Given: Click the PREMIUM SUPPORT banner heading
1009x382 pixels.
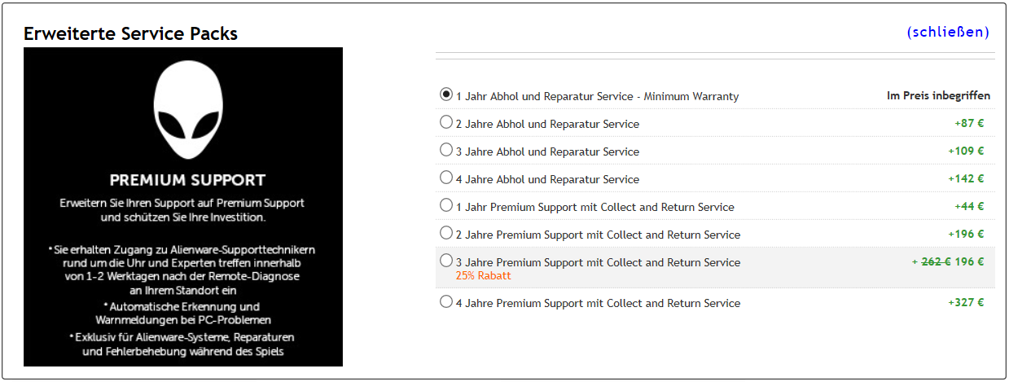Looking at the screenshot, I should 188,180.
